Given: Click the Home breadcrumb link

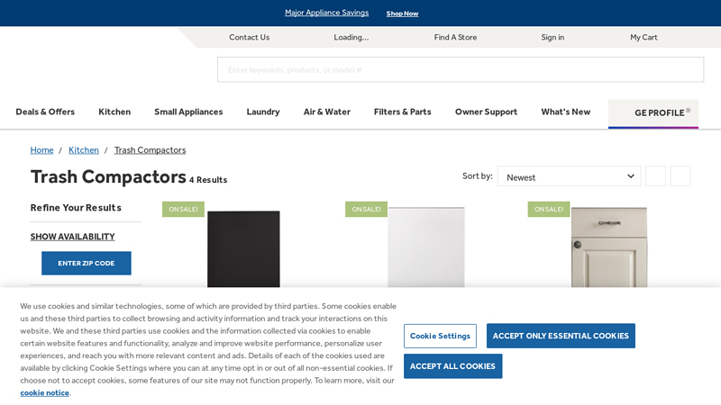Looking at the screenshot, I should pos(42,150).
